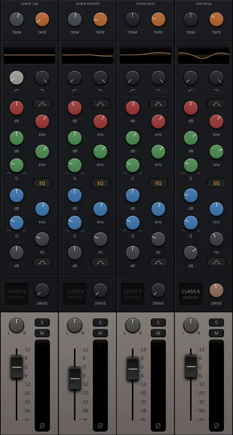
Task: Click blue low-mid dB knob on Tom BUS
Action: coord(191,195)
